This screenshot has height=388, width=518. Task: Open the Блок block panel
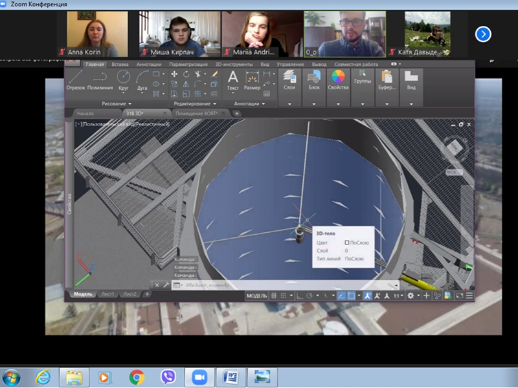click(314, 80)
